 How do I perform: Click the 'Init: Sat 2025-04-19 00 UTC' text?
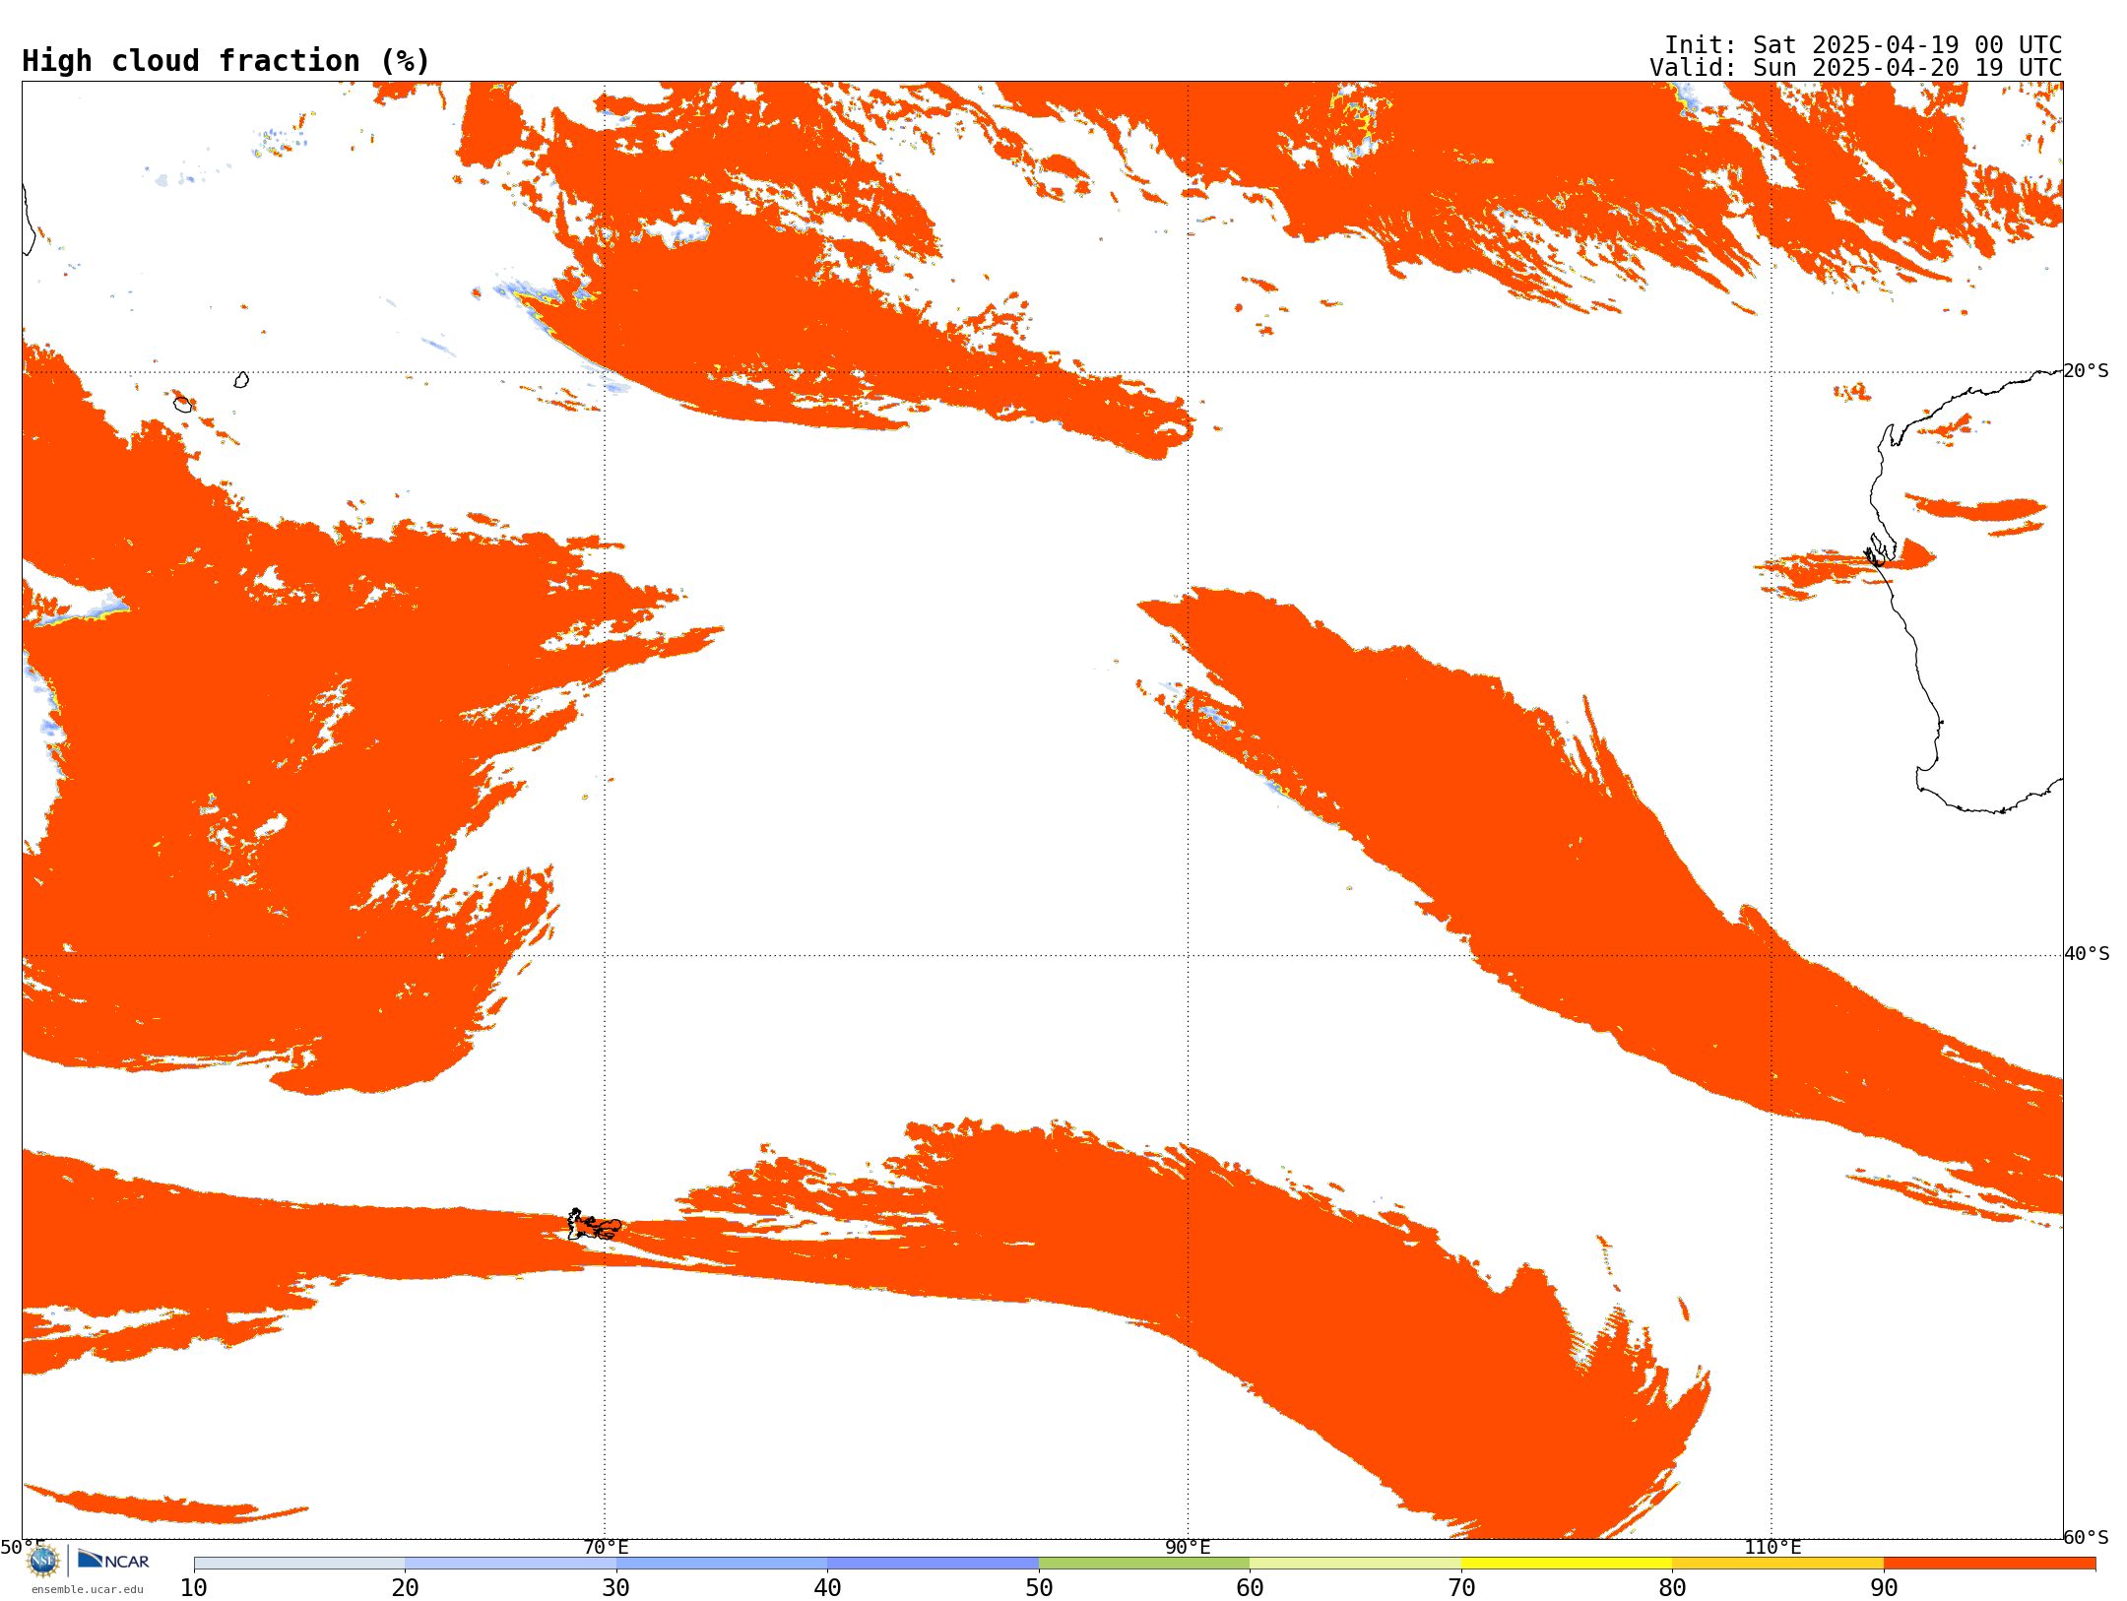pyautogui.click(x=1863, y=45)
